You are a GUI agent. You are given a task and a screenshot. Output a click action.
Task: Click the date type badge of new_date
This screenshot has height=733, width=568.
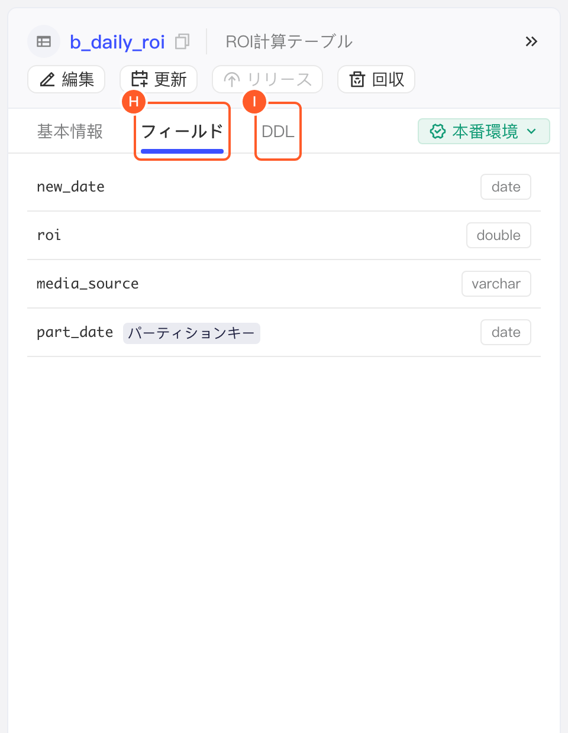(506, 187)
